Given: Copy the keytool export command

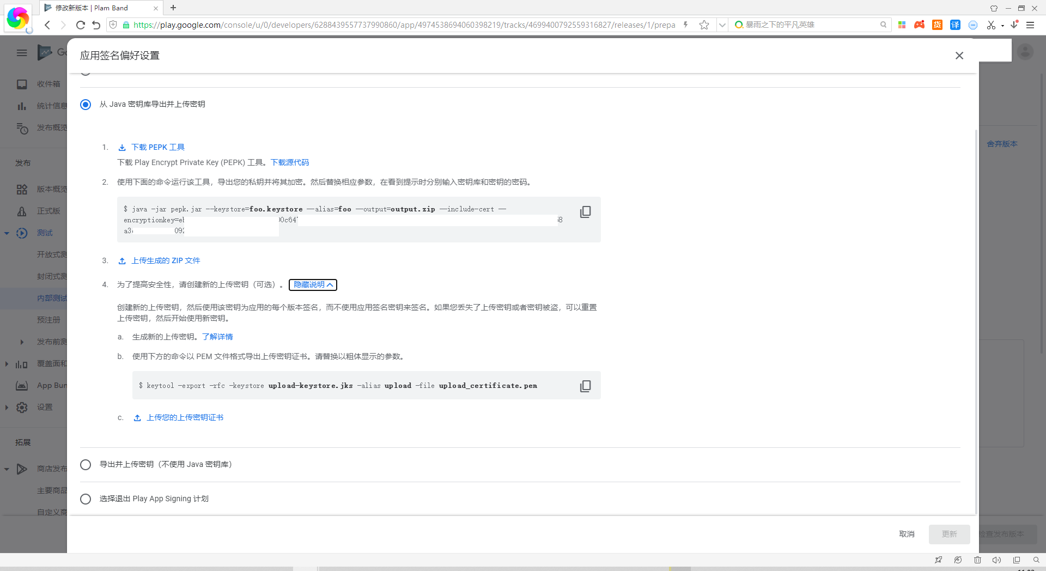Looking at the screenshot, I should click(x=585, y=386).
